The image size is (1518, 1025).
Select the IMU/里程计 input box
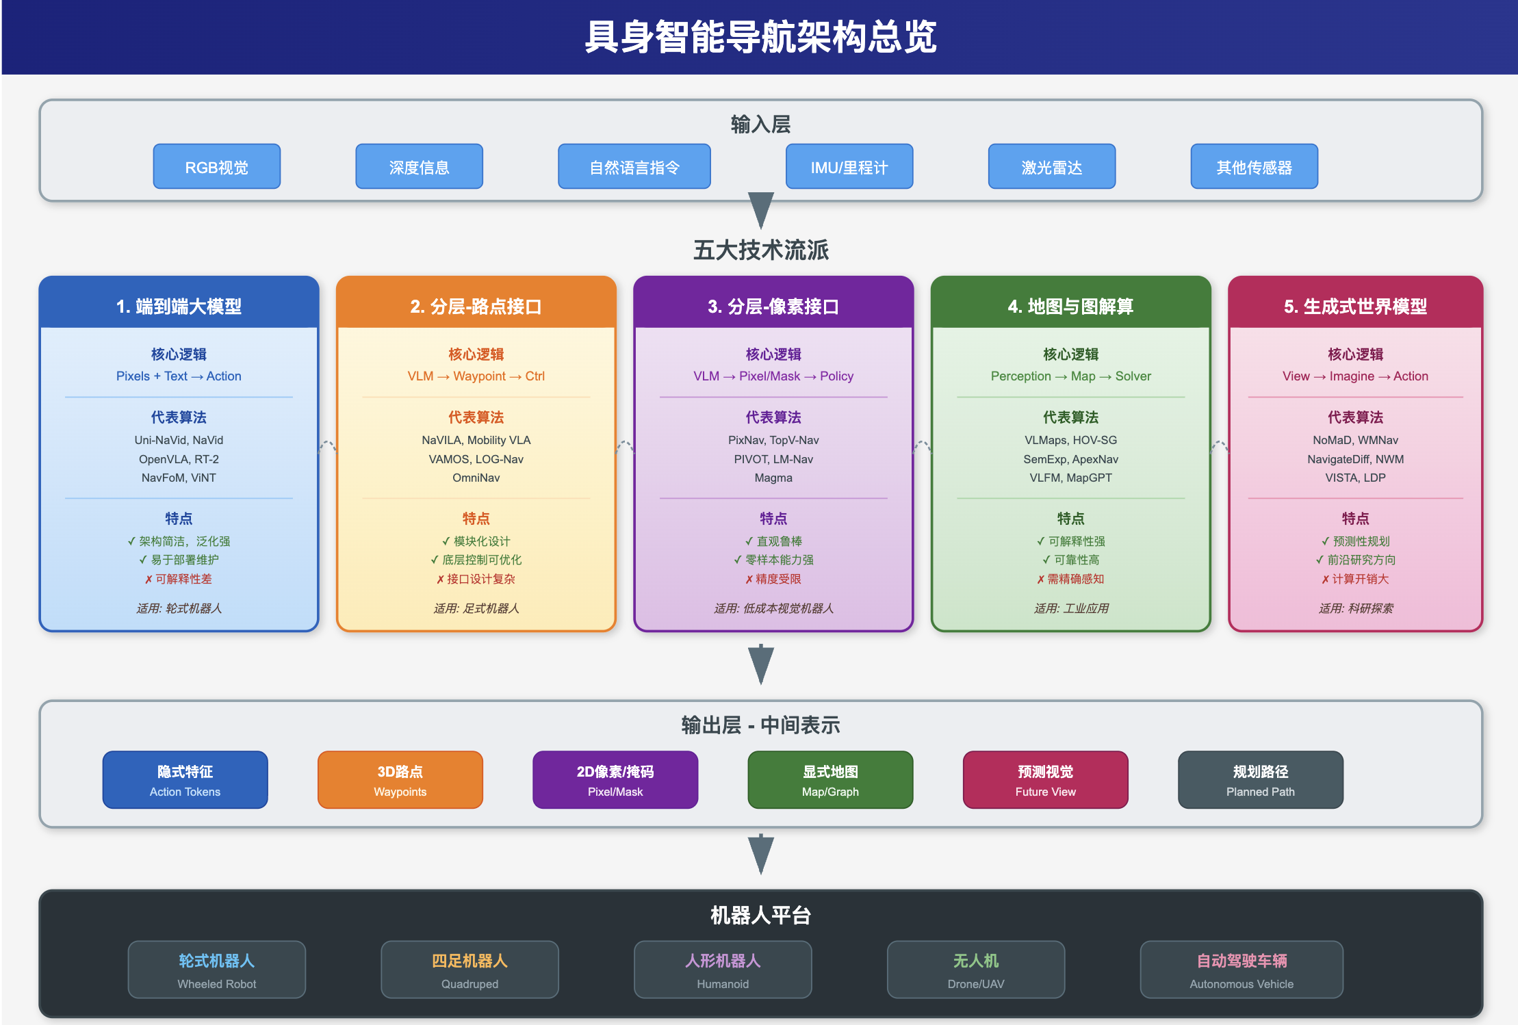tap(849, 166)
